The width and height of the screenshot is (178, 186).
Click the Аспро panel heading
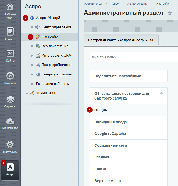[x=33, y=7]
